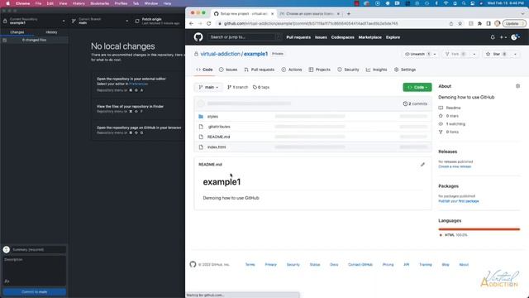Click the Chrome Update button

tap(514, 24)
